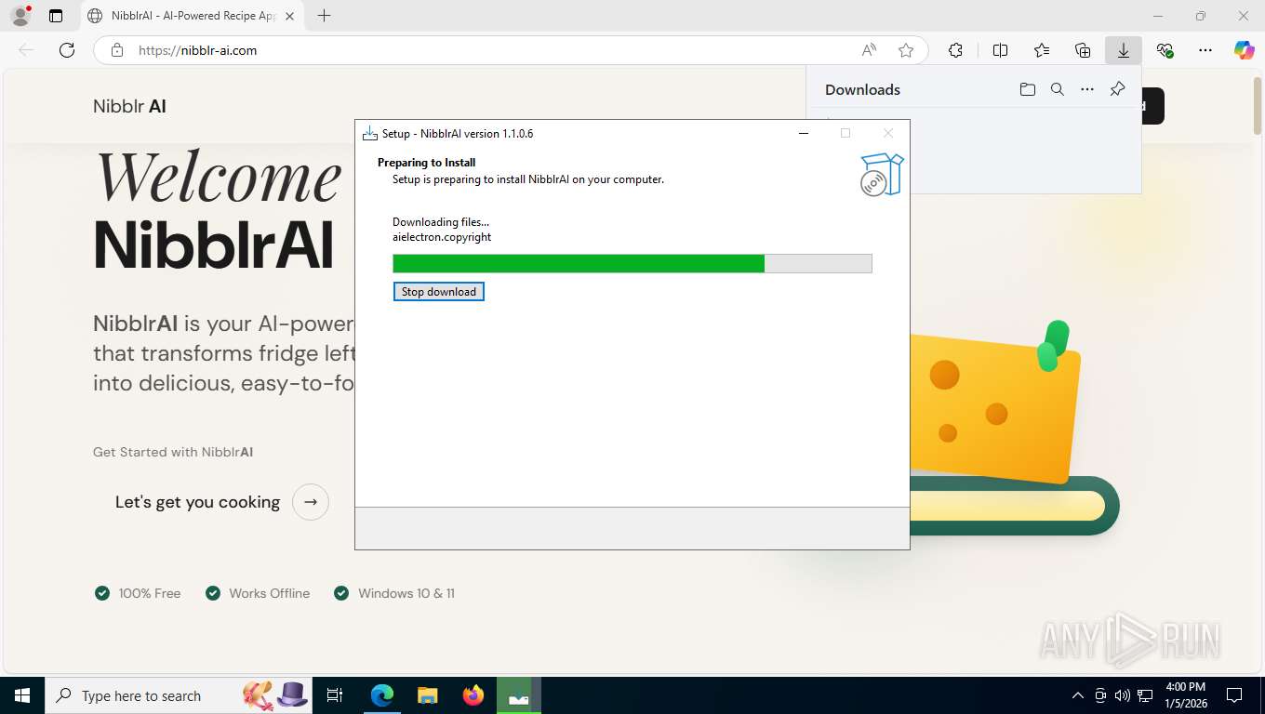Click the Let's get you cooking text
Screen dimensions: 1265x714
[x=197, y=502]
